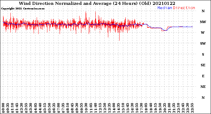Click the 10:30 time label

86,108
